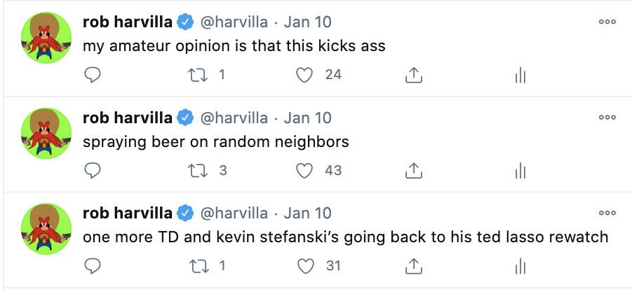Like the "kicks ass" tweet
Viewport: 632px width, 292px height.
coord(304,75)
